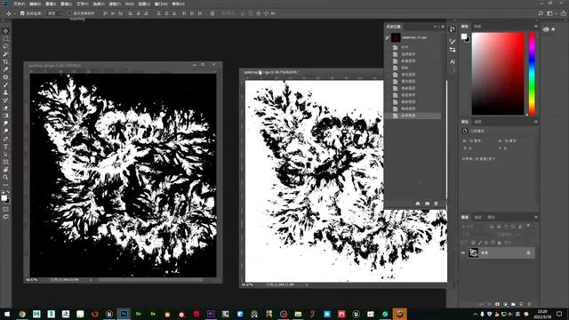
Task: Select the Magic Wand tool
Action: (5, 54)
